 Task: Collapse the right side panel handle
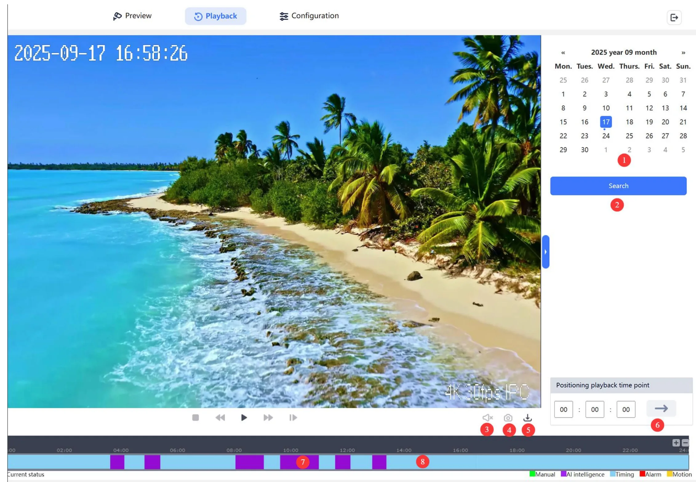click(546, 252)
